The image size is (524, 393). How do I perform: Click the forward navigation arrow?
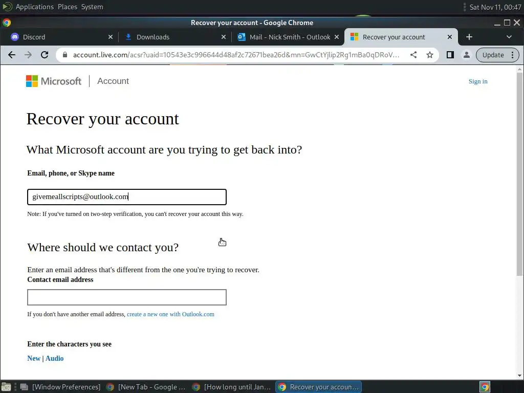pos(28,55)
